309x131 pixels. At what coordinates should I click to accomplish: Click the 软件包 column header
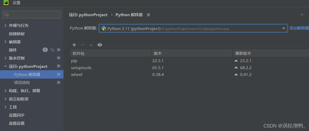(x=110, y=53)
